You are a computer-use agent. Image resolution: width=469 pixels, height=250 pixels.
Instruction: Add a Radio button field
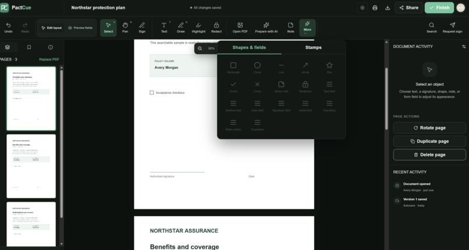(233, 125)
